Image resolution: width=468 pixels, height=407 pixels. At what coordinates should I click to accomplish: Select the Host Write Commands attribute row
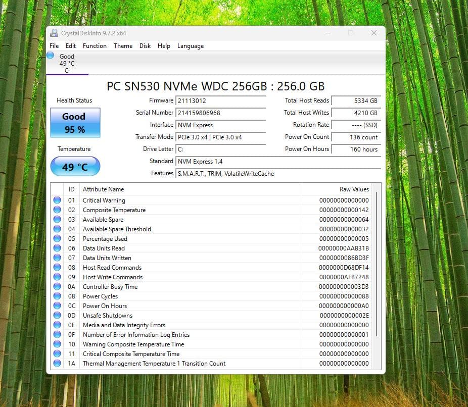112,277
